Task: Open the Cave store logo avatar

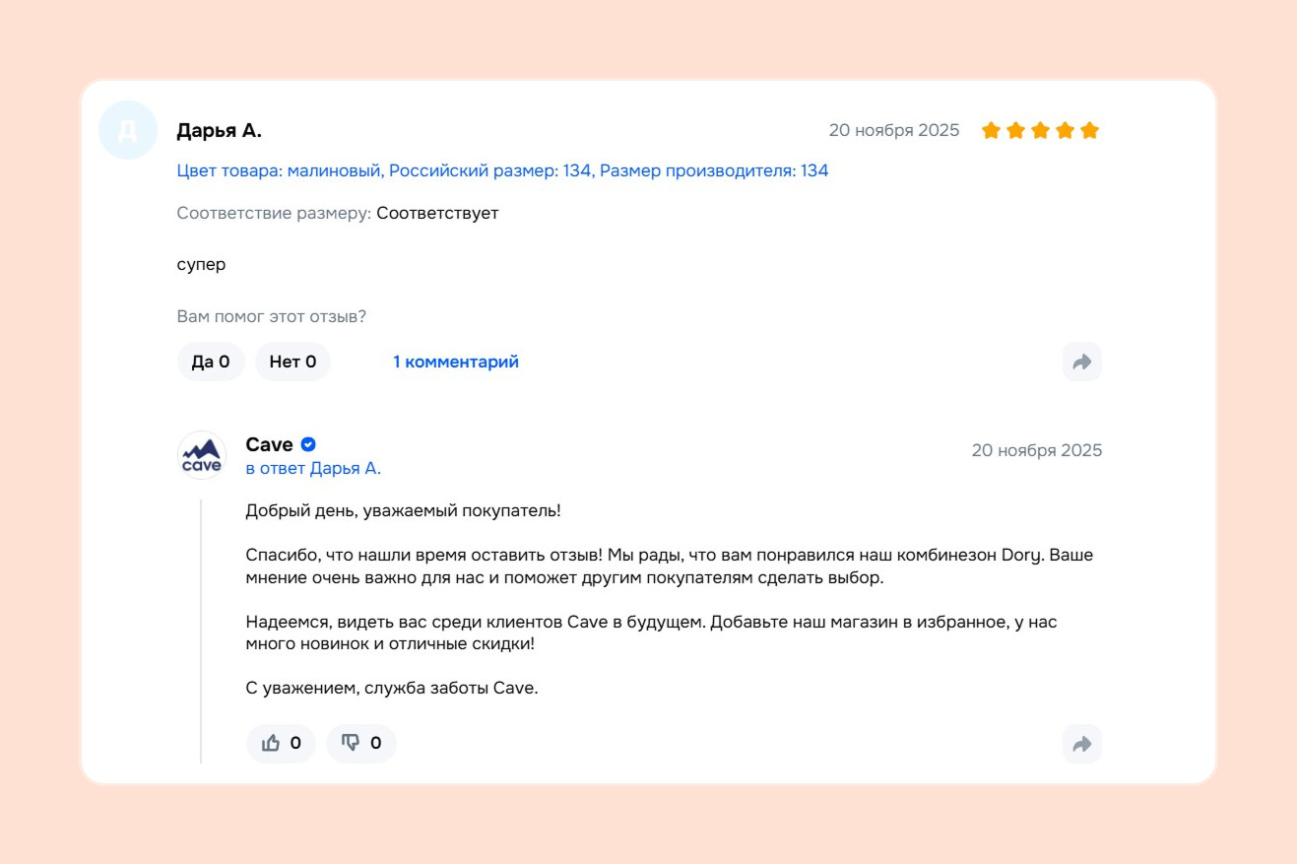Action: [x=202, y=455]
